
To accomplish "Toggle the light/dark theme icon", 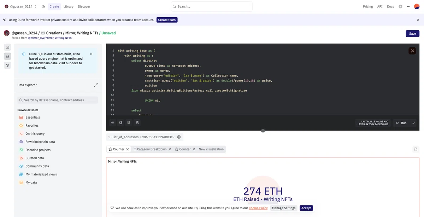I will (x=400, y=6).
